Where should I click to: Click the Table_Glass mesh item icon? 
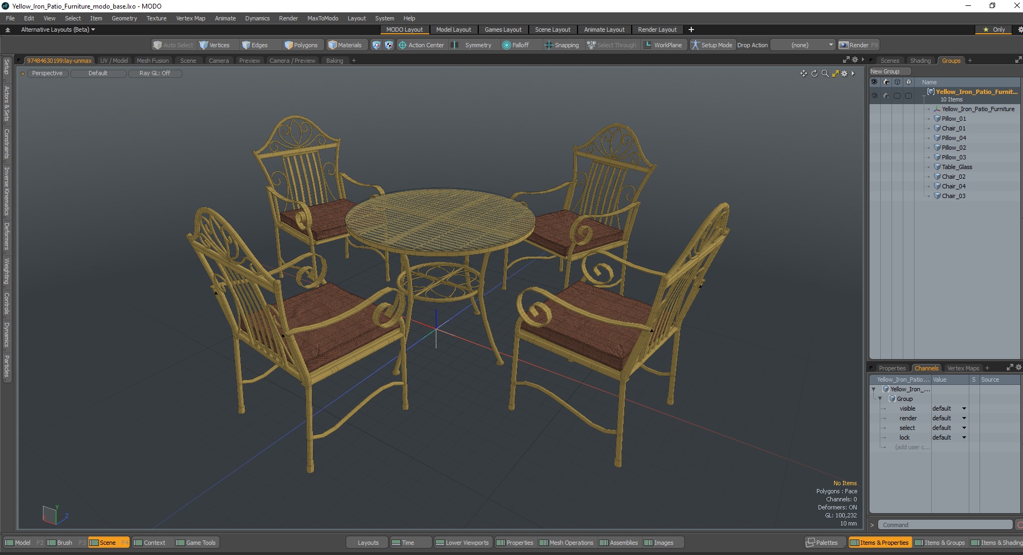point(937,167)
